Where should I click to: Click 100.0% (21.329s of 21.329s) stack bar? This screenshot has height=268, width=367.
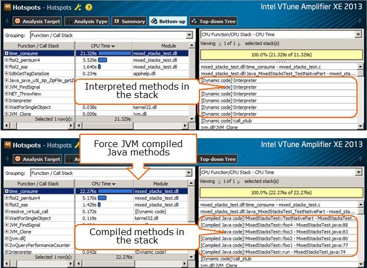(281, 55)
